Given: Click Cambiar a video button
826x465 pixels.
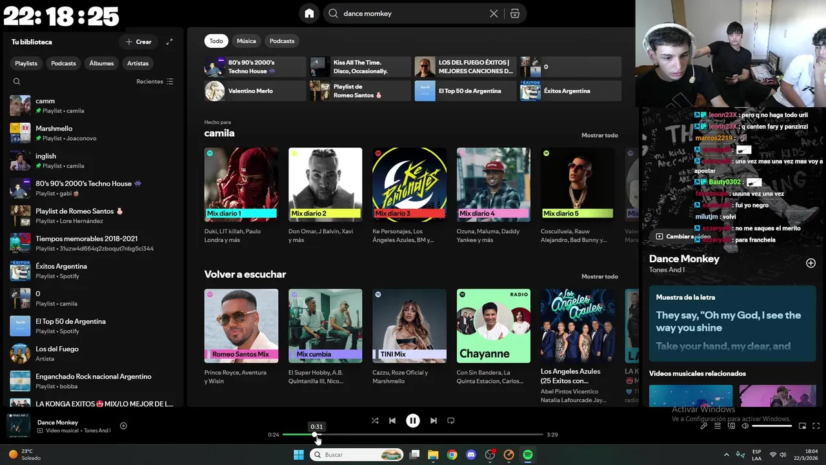Looking at the screenshot, I should [683, 236].
